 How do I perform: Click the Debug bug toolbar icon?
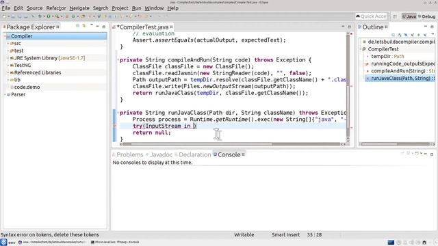[40, 16]
